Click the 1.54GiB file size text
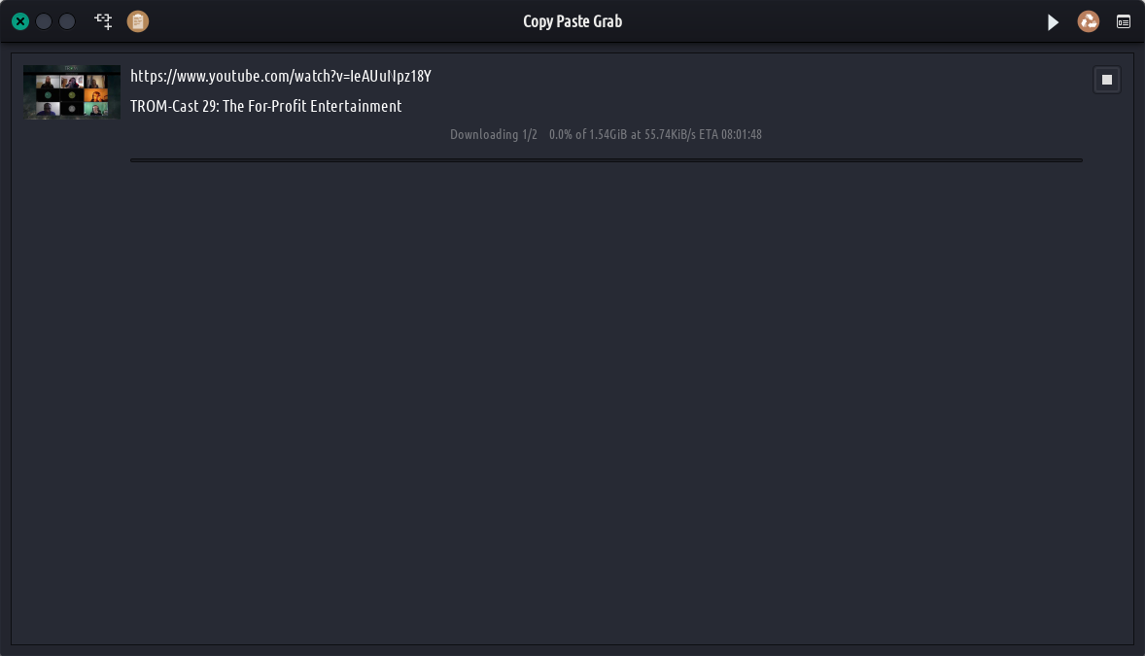Screen dimensions: 1145x656 (608, 134)
